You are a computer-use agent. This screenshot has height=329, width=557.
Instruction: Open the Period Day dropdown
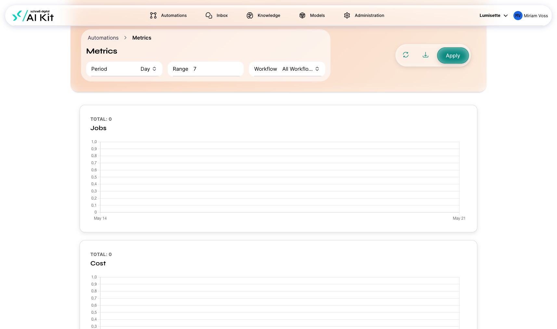[124, 69]
